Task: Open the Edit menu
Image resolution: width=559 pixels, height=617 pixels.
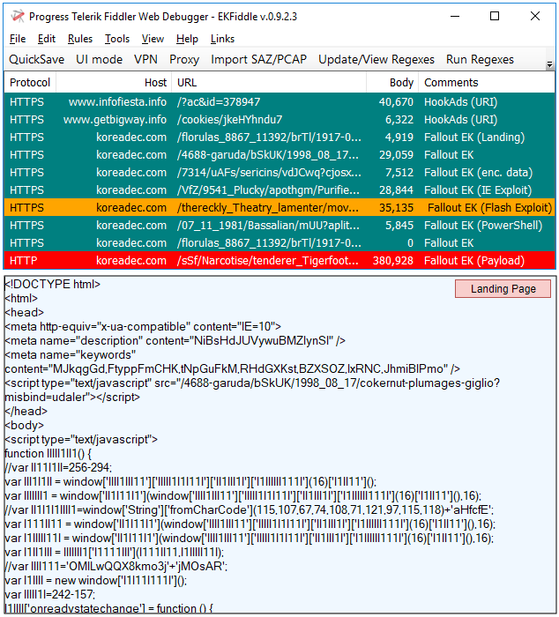Action: [x=47, y=39]
